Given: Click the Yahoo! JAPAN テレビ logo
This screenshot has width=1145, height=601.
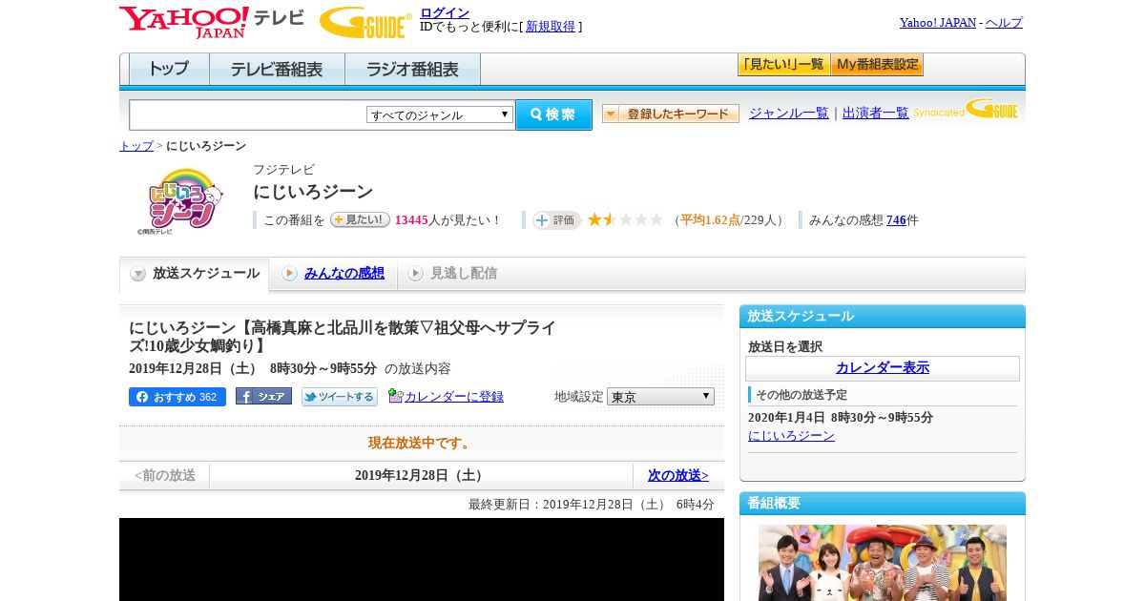Looking at the screenshot, I should point(212,22).
